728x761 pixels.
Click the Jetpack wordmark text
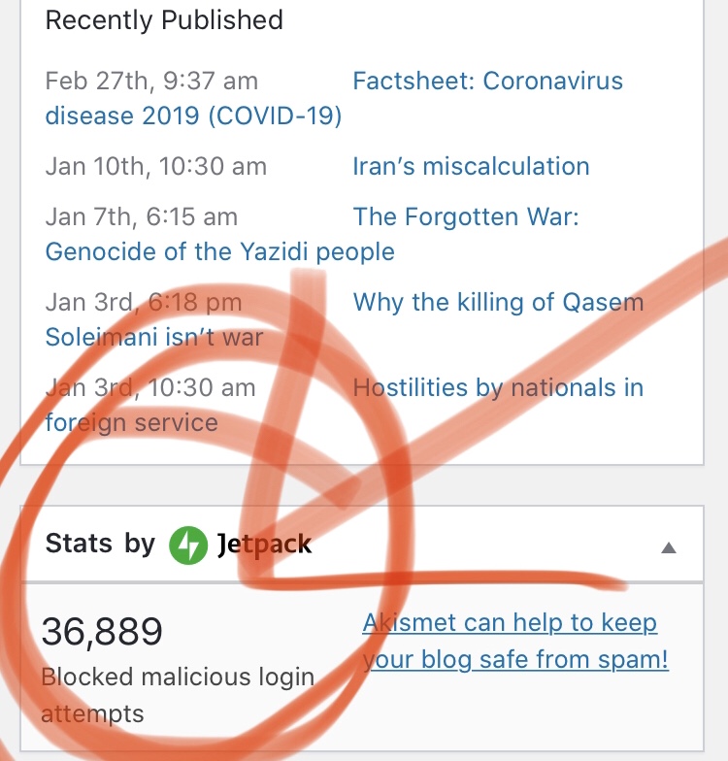point(264,545)
